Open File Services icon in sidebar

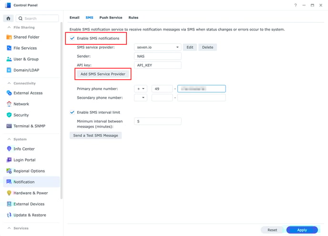9,48
